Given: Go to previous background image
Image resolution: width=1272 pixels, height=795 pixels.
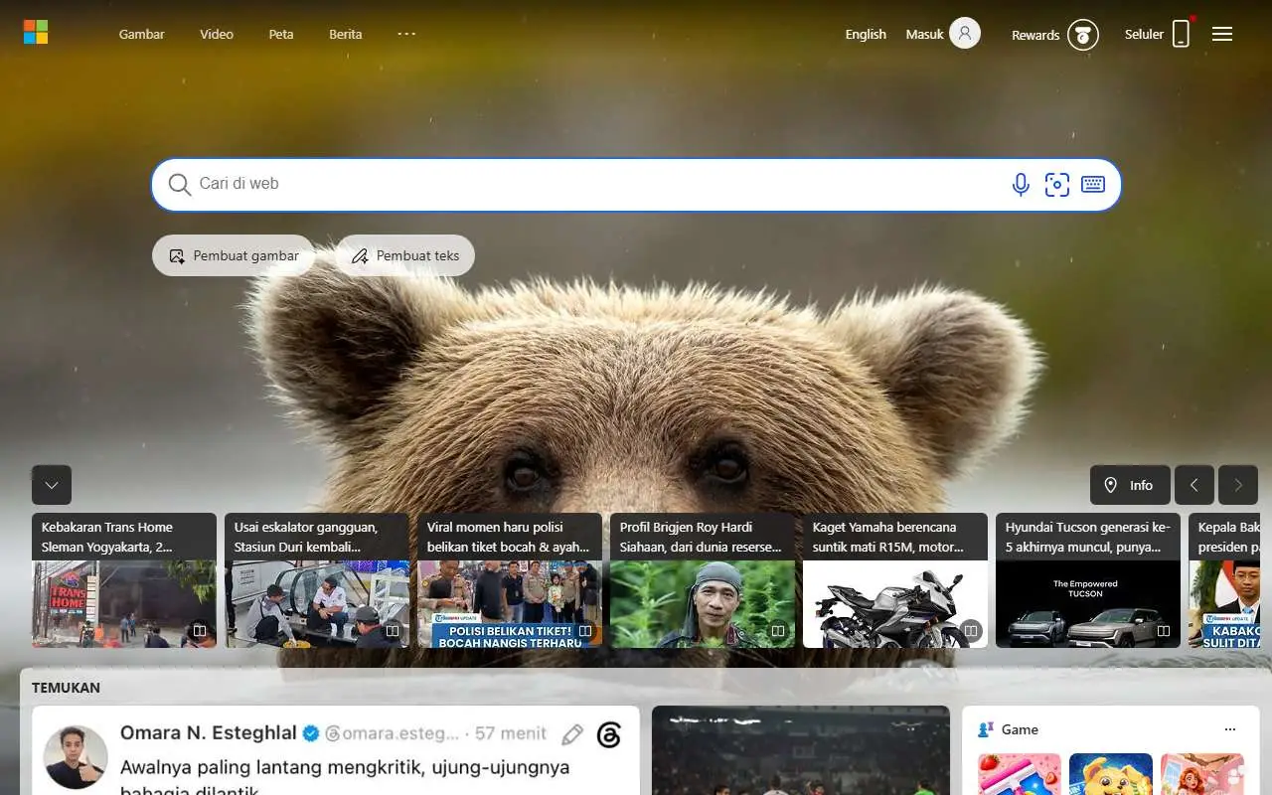Looking at the screenshot, I should point(1194,485).
